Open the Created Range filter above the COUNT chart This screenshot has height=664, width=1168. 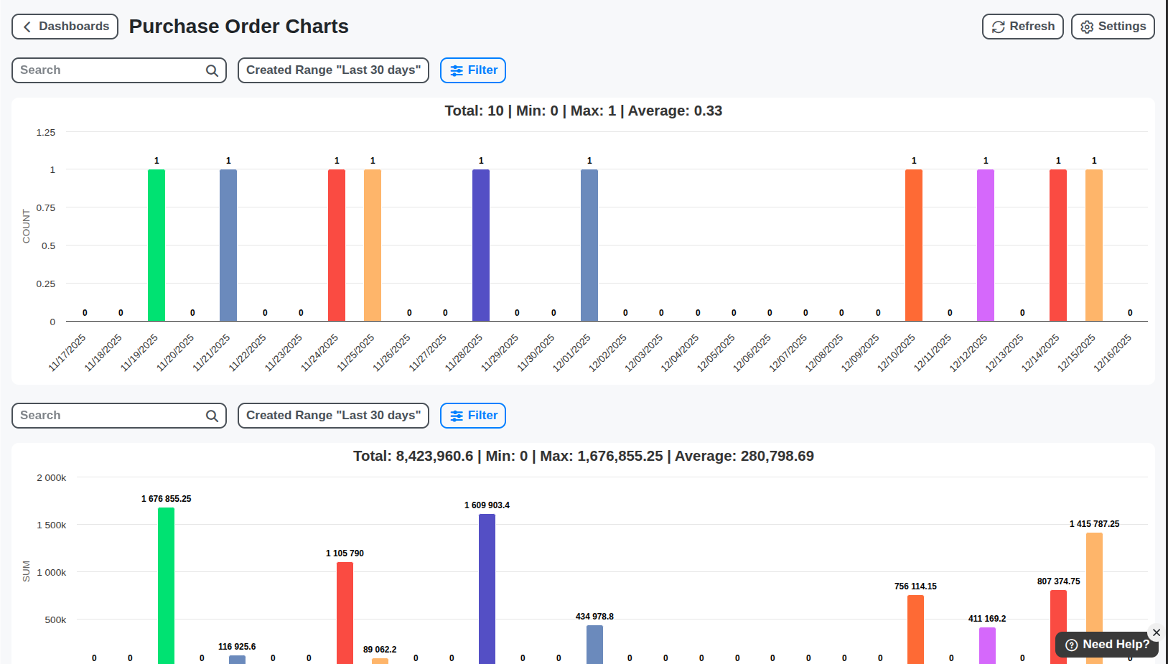(333, 70)
